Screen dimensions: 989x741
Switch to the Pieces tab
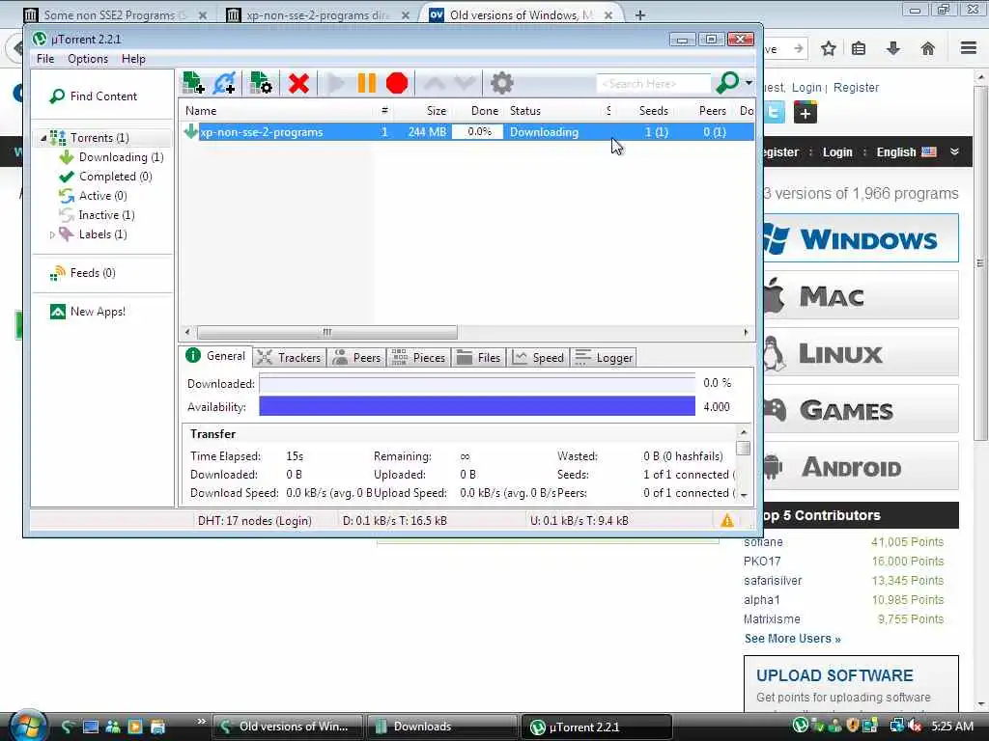[x=418, y=358]
